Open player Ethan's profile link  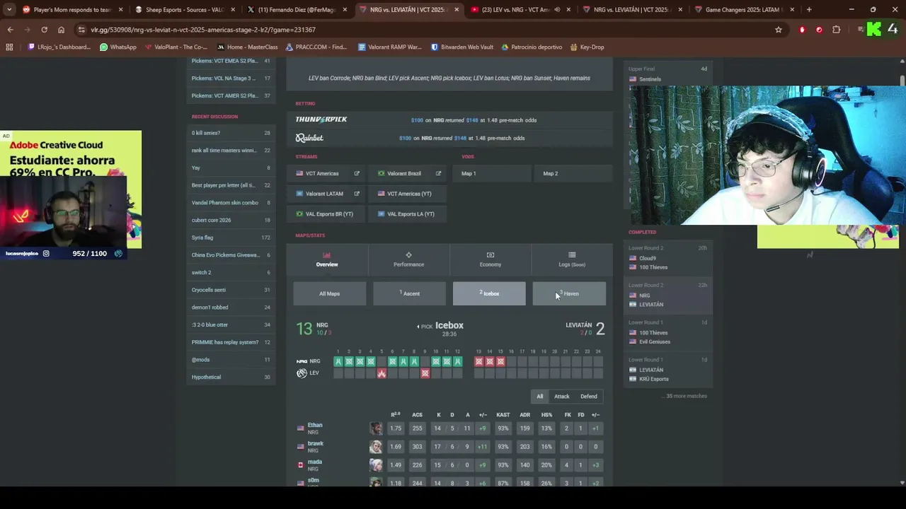point(315,425)
